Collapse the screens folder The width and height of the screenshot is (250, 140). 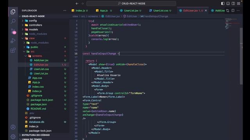[x=37, y=56]
